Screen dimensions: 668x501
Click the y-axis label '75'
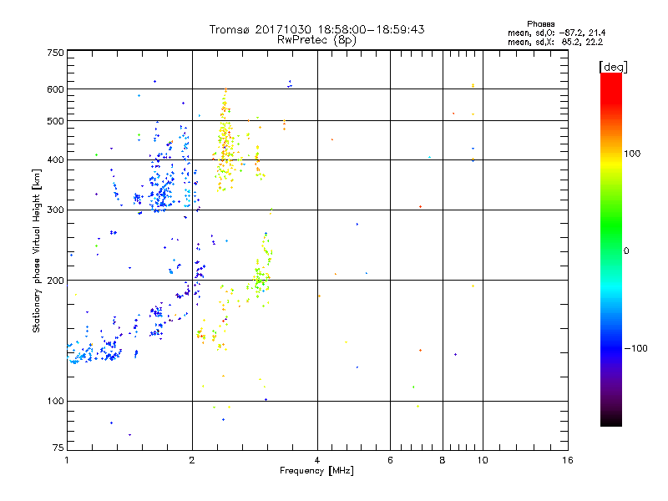point(58,448)
